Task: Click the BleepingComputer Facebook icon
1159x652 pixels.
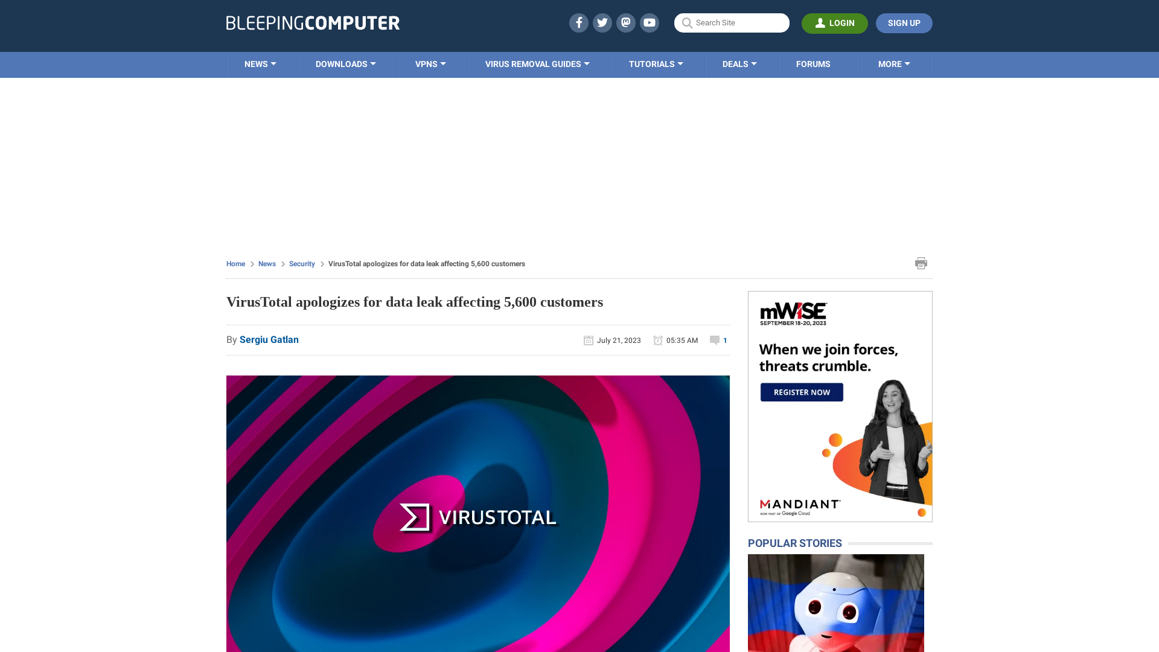Action: pyautogui.click(x=579, y=22)
